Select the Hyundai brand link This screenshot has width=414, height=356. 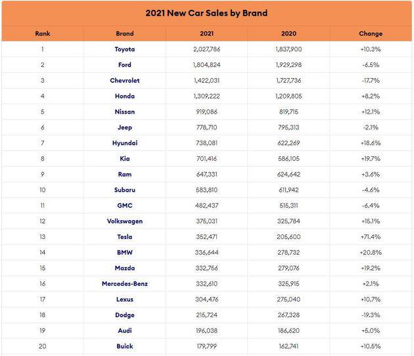tap(125, 143)
